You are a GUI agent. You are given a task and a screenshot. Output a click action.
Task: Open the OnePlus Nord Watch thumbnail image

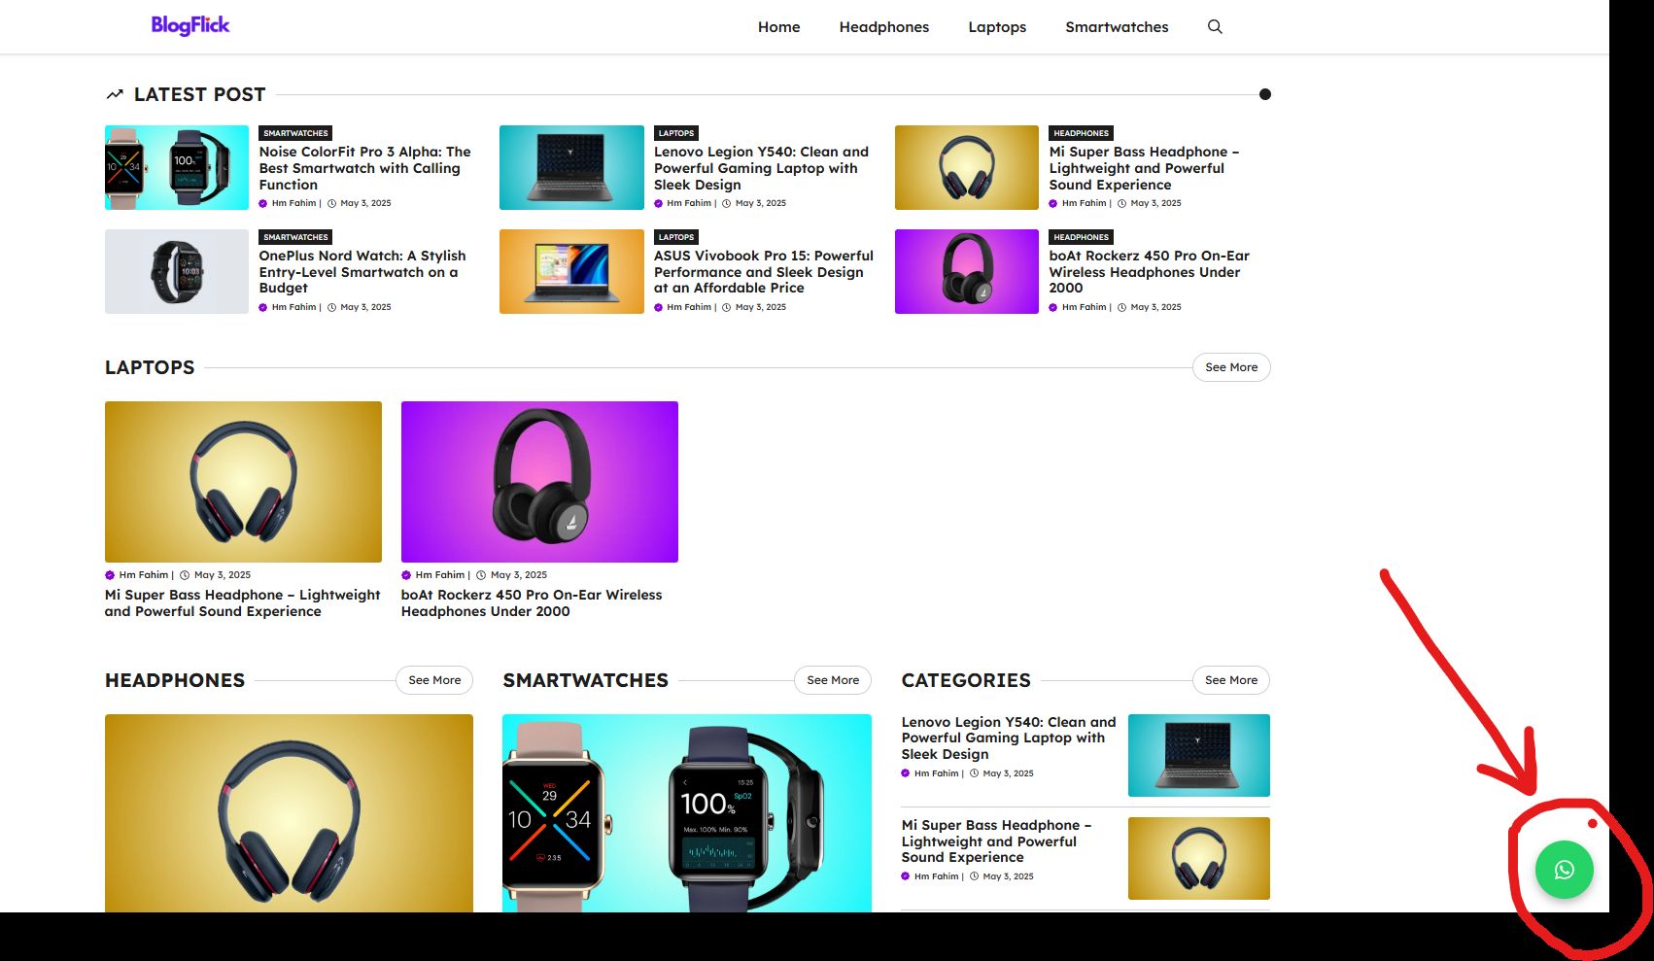(177, 272)
